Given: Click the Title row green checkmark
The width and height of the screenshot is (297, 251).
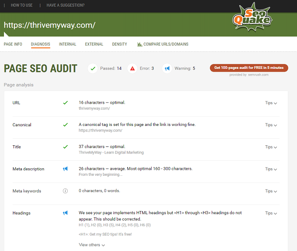Looking at the screenshot, I should [65, 147].
